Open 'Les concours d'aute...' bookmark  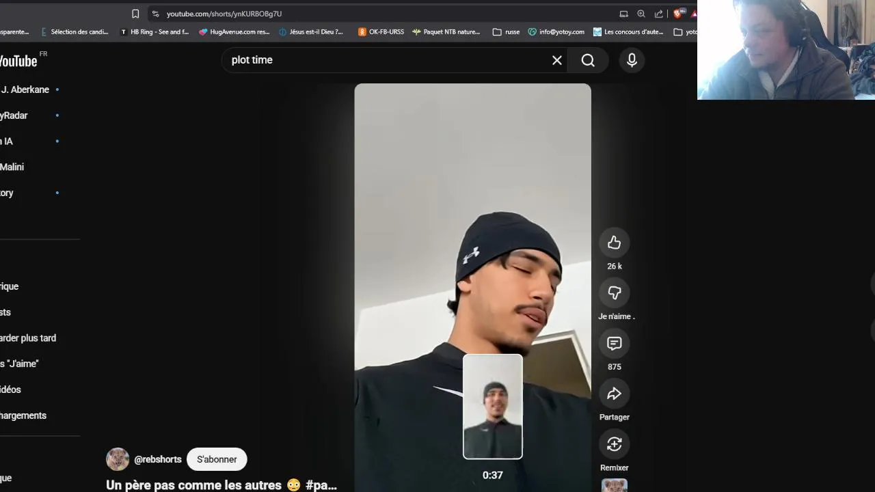[x=628, y=31]
